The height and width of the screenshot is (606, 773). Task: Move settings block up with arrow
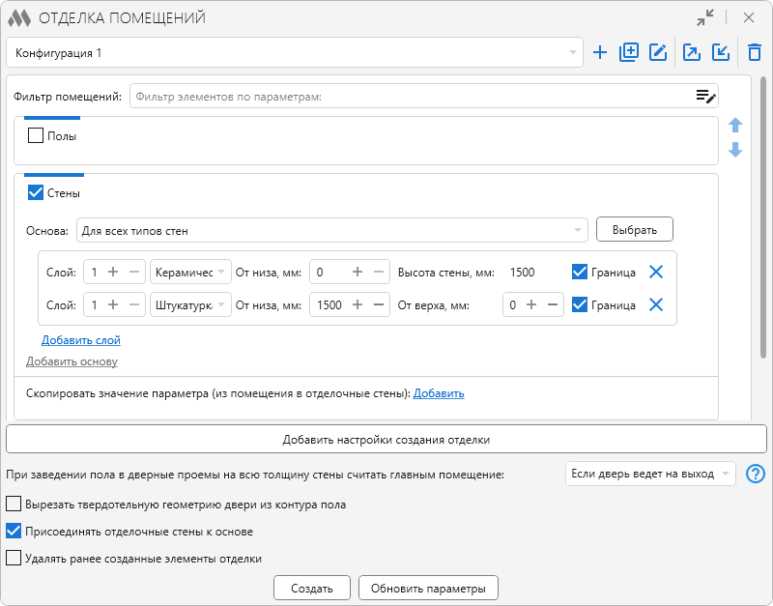[x=735, y=125]
